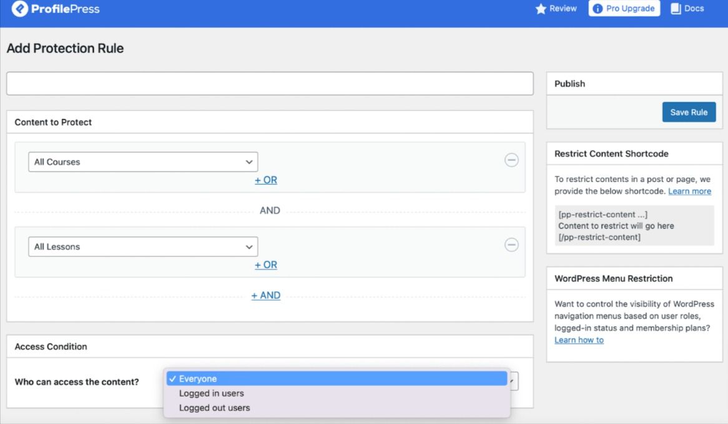Open the All Lessons dropdown

[143, 247]
